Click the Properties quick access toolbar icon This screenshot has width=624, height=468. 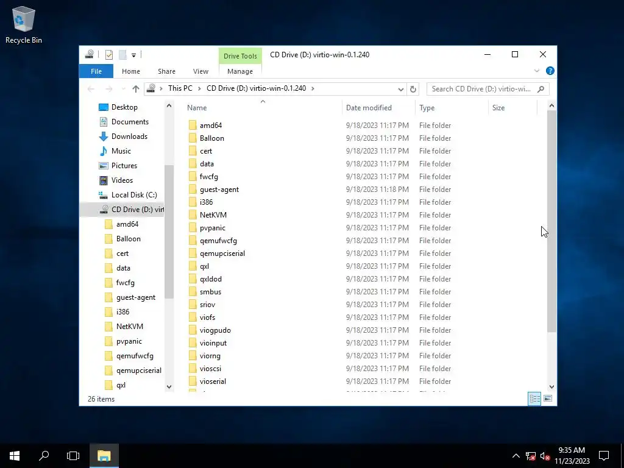[x=109, y=55]
